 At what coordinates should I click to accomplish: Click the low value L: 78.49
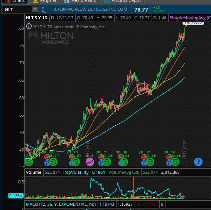point(123,18)
